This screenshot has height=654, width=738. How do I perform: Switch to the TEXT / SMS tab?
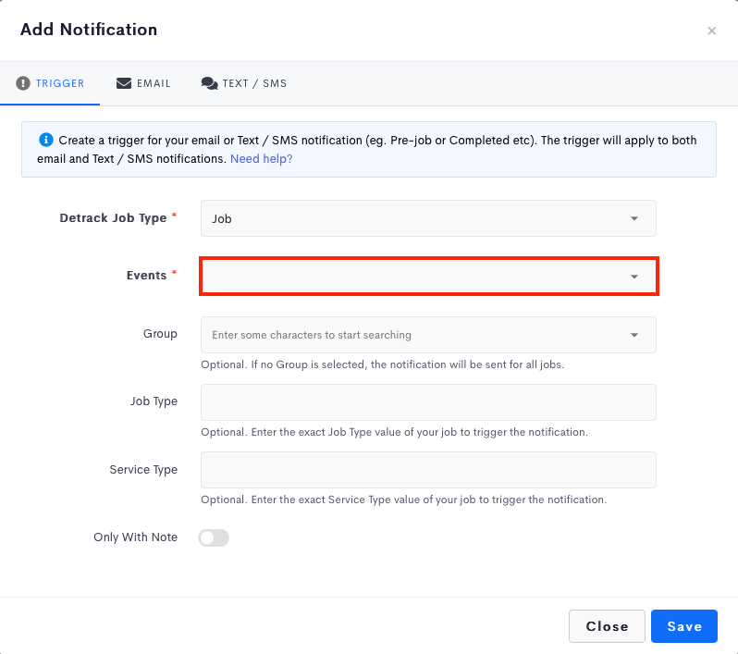pyautogui.click(x=244, y=83)
